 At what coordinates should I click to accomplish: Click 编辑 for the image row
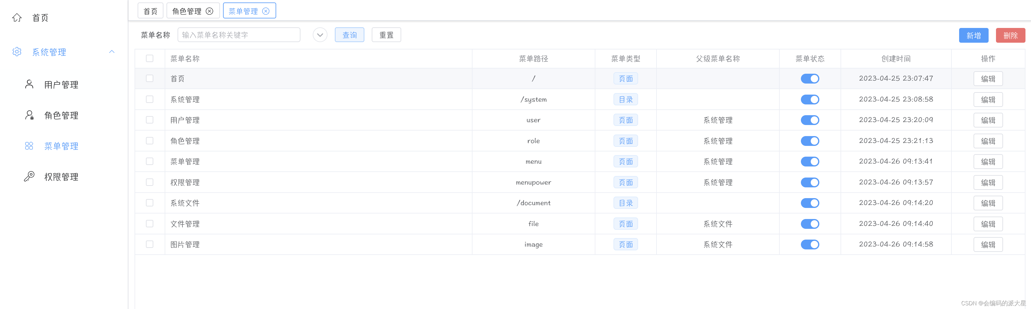[x=988, y=244]
